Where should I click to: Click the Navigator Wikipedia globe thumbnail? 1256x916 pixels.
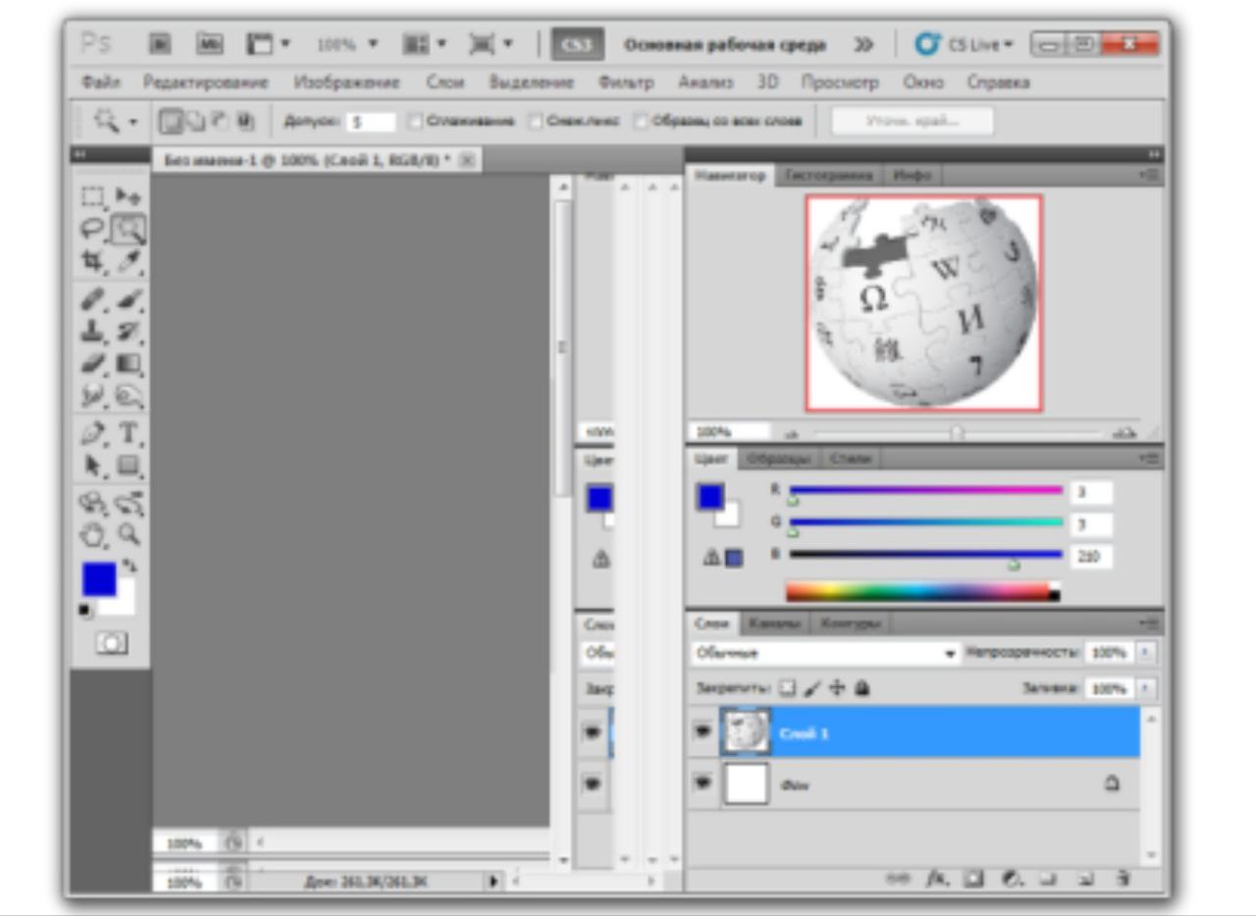(923, 302)
